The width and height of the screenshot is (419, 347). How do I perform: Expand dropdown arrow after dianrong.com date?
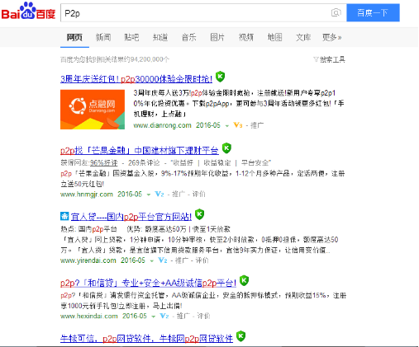[227, 126]
